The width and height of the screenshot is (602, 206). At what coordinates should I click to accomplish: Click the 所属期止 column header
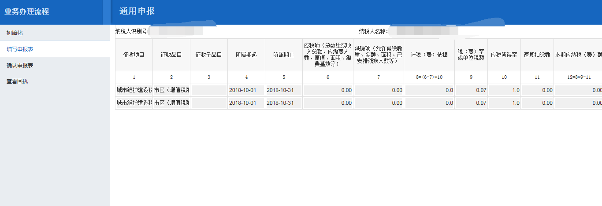(284, 55)
